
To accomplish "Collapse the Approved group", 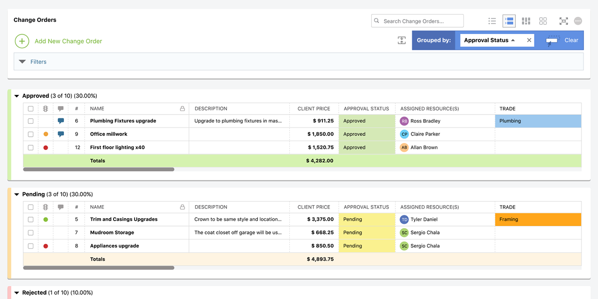I will pos(17,96).
